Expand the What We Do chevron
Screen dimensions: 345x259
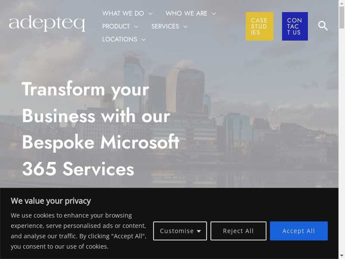(x=151, y=14)
